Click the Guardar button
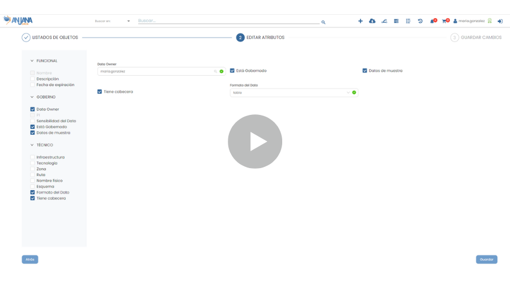Viewport: 510px width, 283px height. point(486,259)
